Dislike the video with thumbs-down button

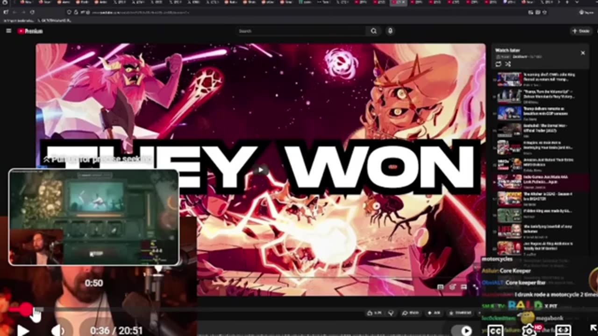click(x=392, y=313)
